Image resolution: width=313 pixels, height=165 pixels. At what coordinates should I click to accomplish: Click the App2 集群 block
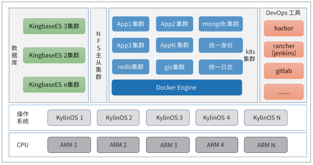174,24
